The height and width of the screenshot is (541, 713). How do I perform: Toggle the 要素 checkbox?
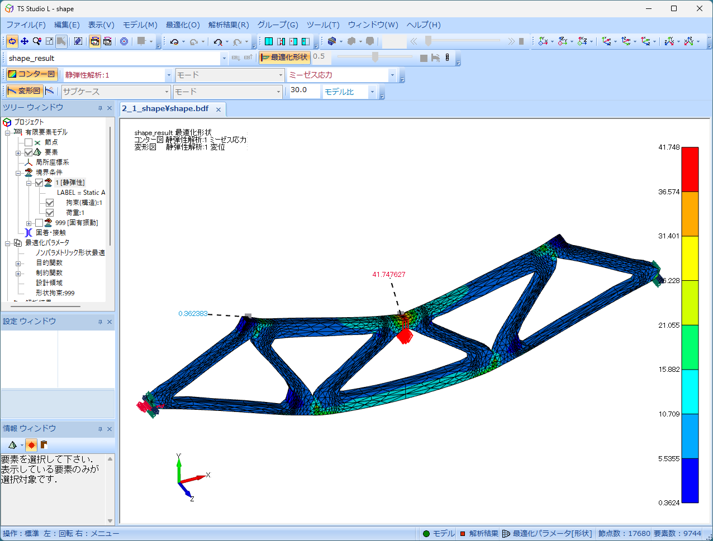[x=28, y=152]
